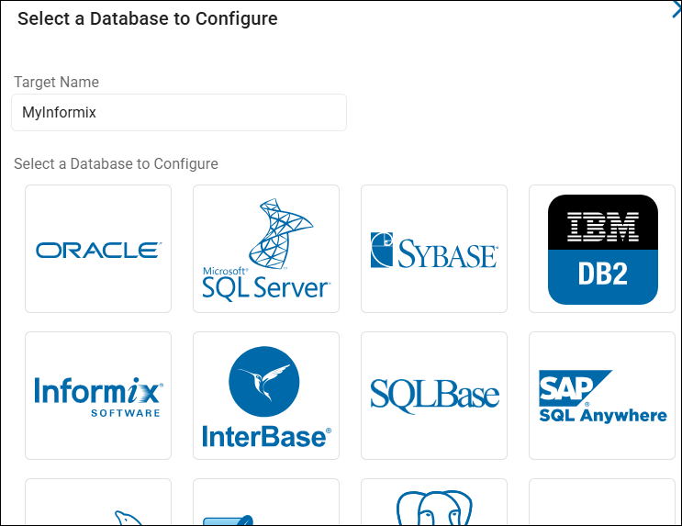This screenshot has width=682, height=526.
Task: Select the MySQL dolphin tile
Action: pyautogui.click(x=98, y=503)
